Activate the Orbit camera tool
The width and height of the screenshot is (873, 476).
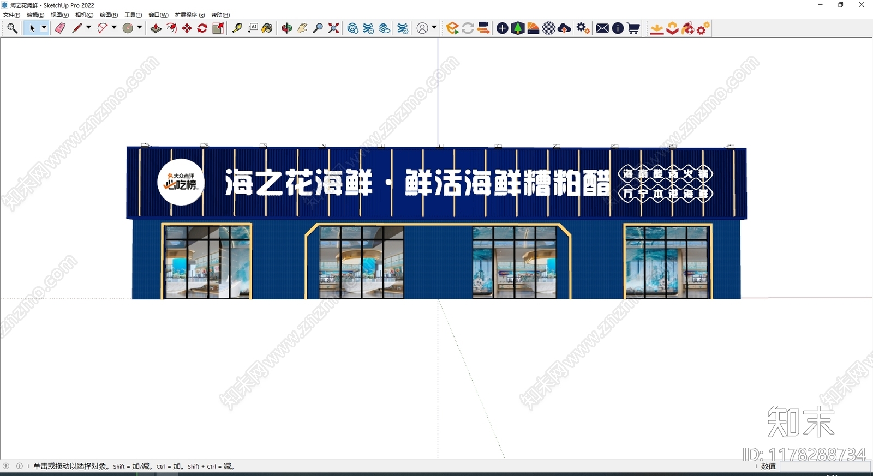[287, 28]
